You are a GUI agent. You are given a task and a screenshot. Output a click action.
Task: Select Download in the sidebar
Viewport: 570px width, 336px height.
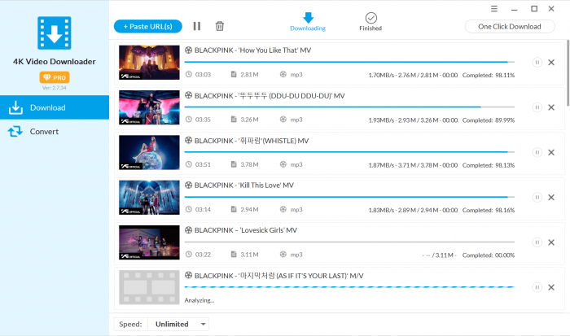coord(54,107)
